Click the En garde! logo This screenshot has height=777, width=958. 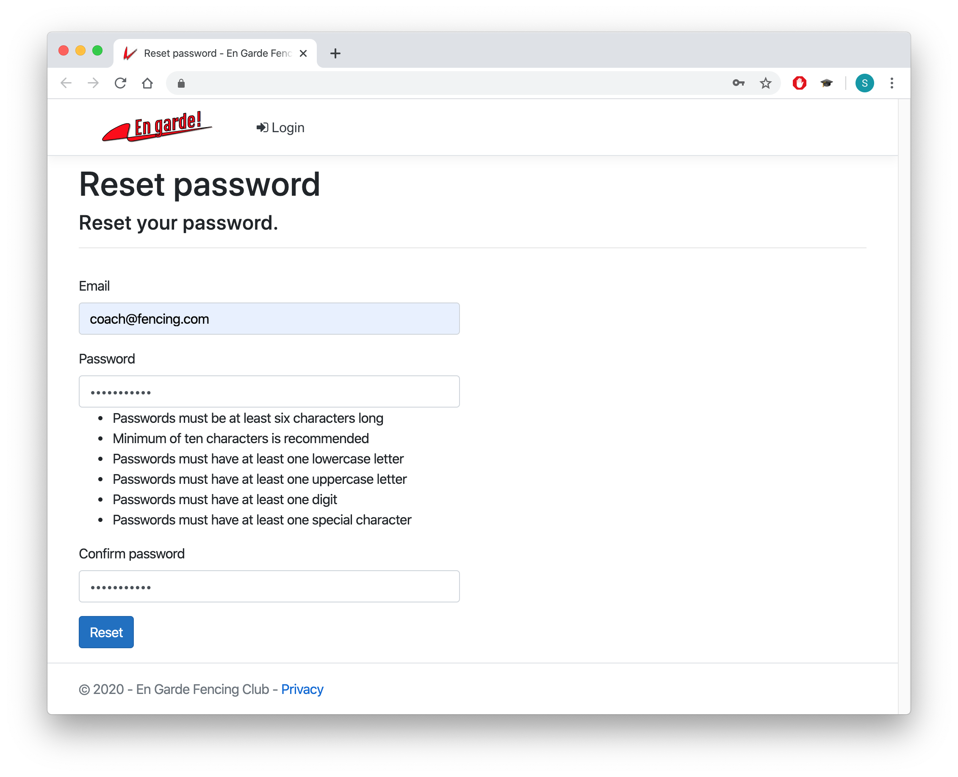pyautogui.click(x=157, y=127)
